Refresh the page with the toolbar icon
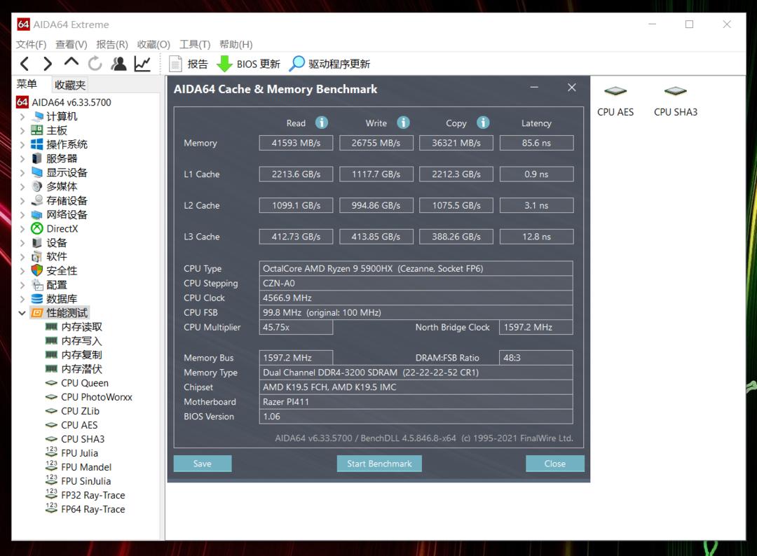757x556 pixels. point(95,64)
